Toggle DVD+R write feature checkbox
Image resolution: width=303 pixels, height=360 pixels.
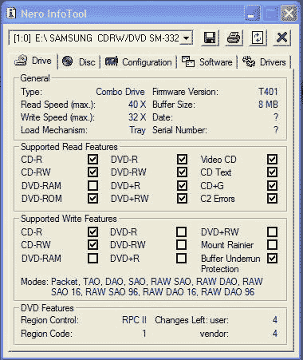pos(181,258)
